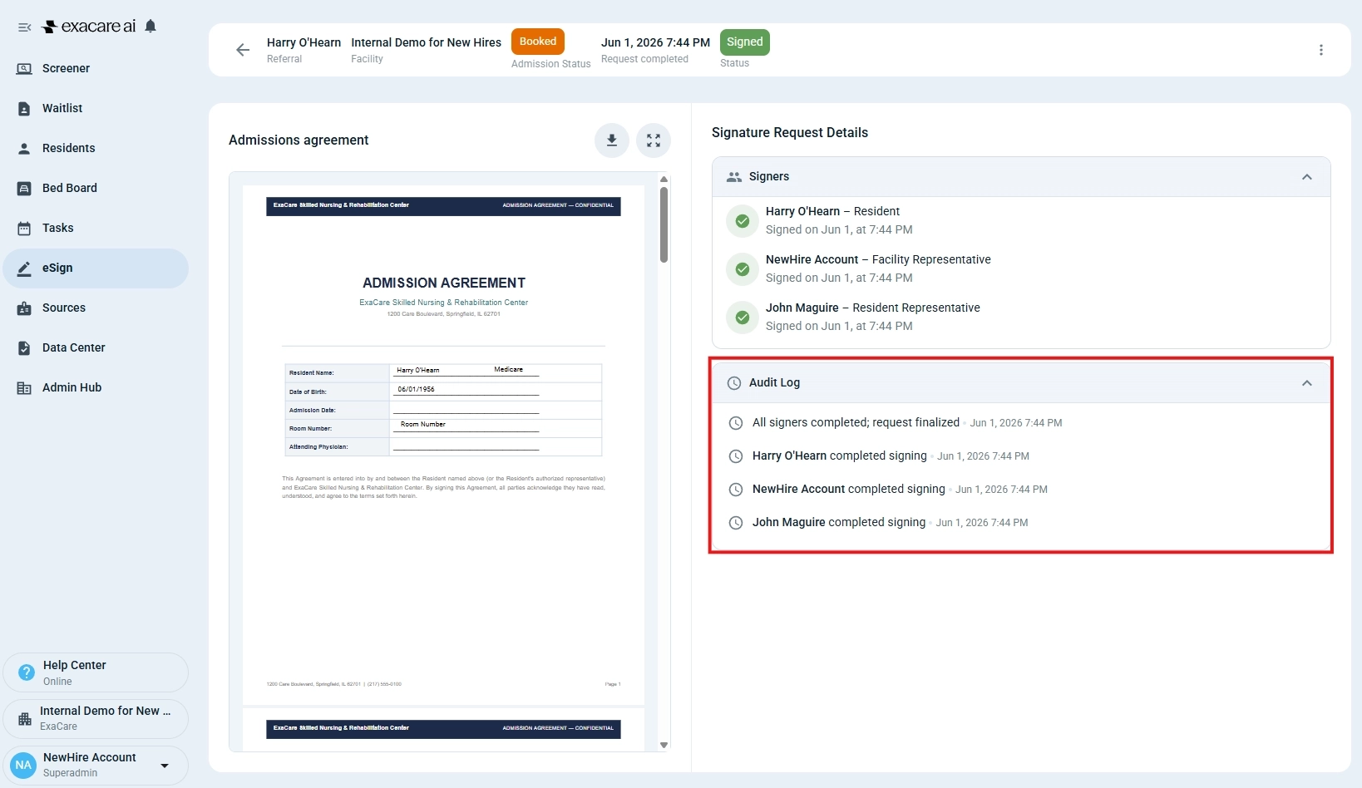Click 'Jun 1, 2026 7:44 PM' request completed

[x=655, y=42]
